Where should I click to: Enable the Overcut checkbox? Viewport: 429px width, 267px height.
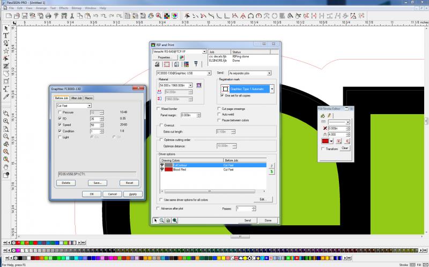(161, 125)
